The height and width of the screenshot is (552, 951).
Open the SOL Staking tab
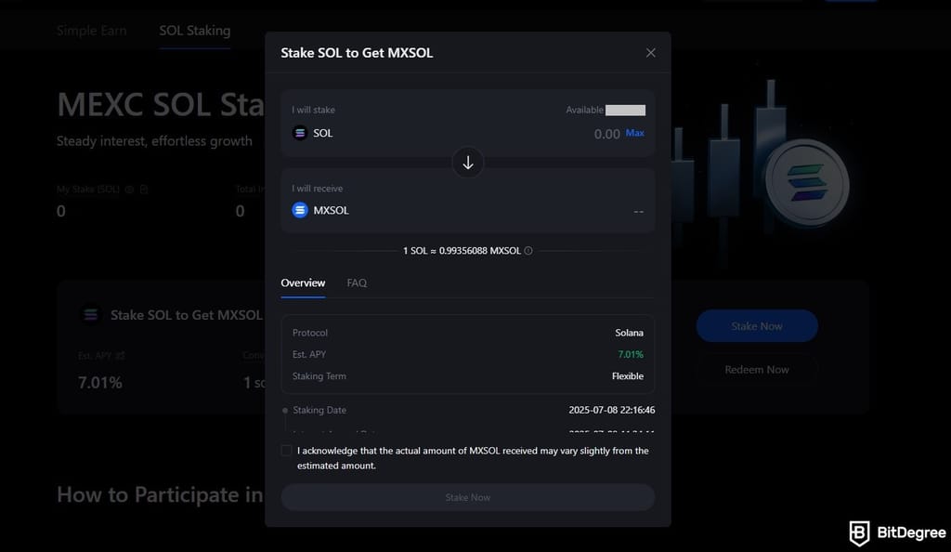[x=195, y=31]
